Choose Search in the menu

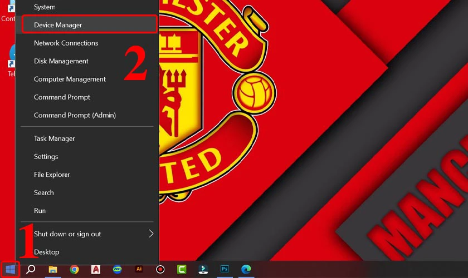(x=87, y=192)
